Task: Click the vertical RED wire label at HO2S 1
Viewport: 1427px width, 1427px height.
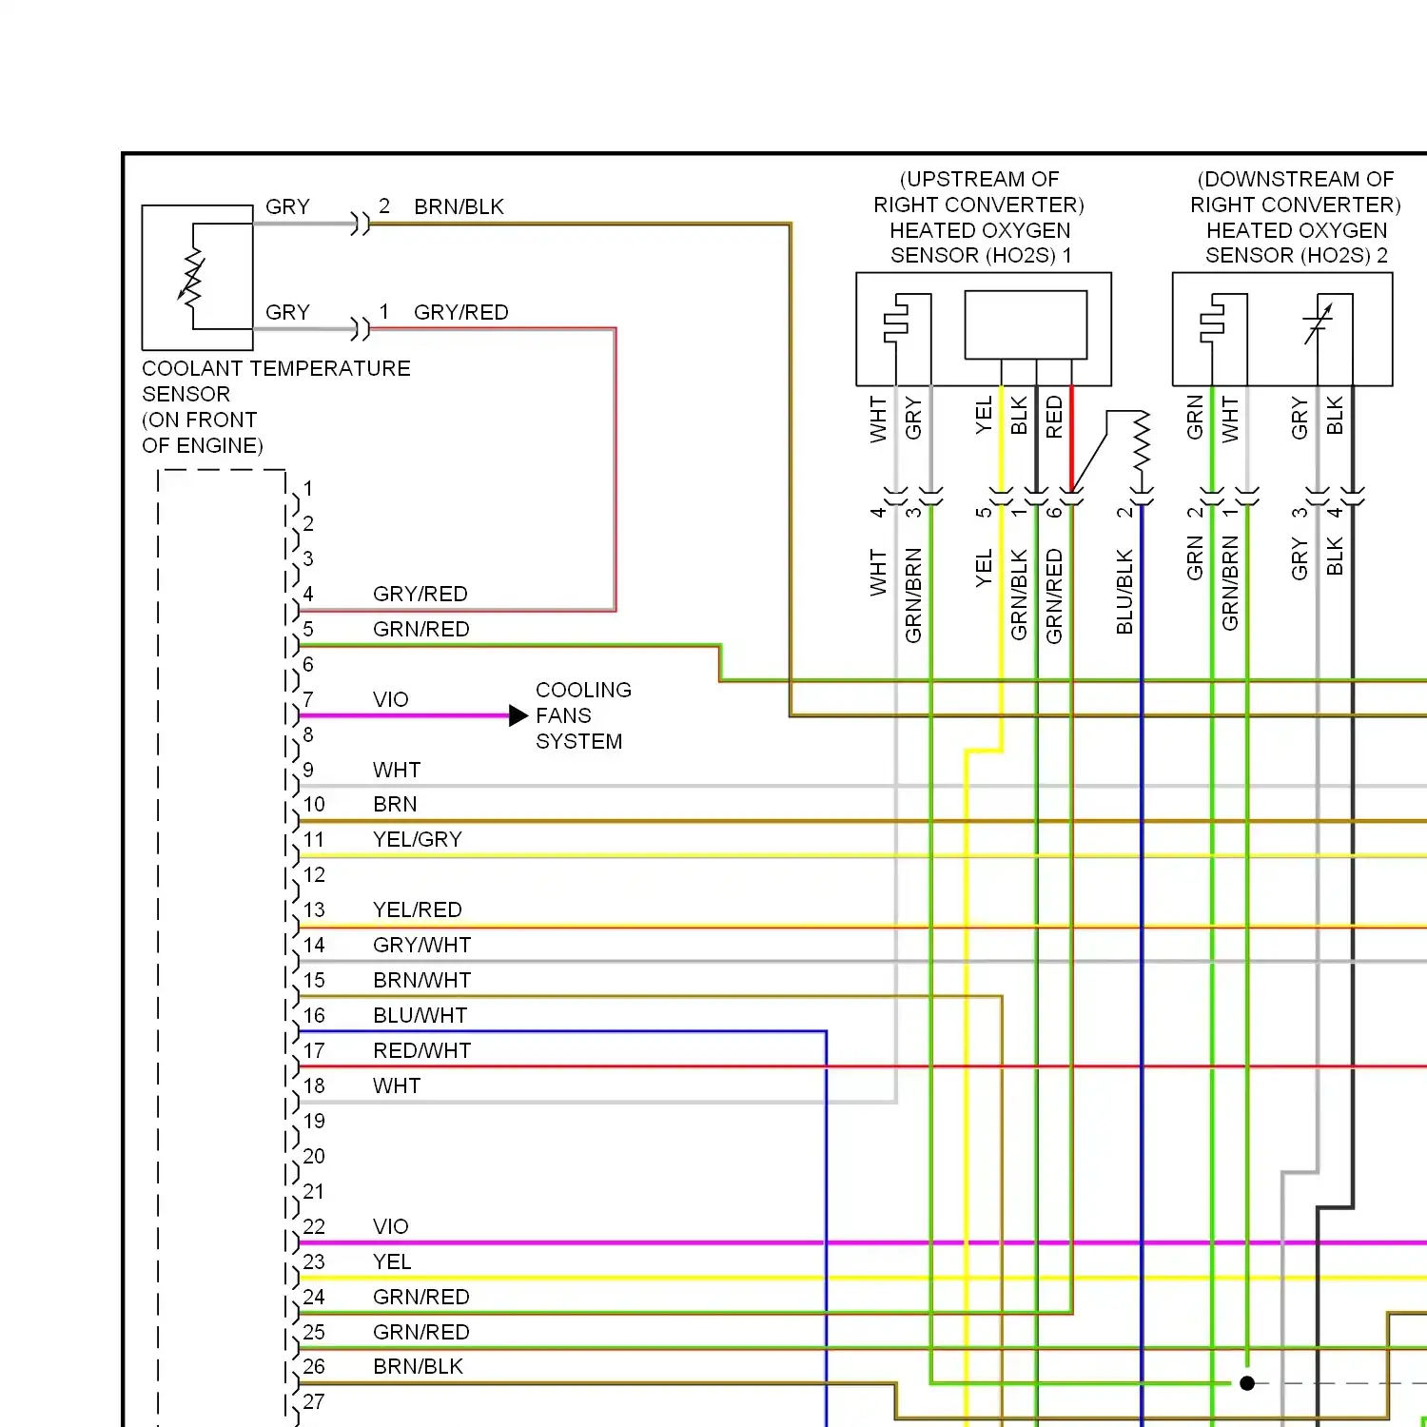Action: 1054,417
